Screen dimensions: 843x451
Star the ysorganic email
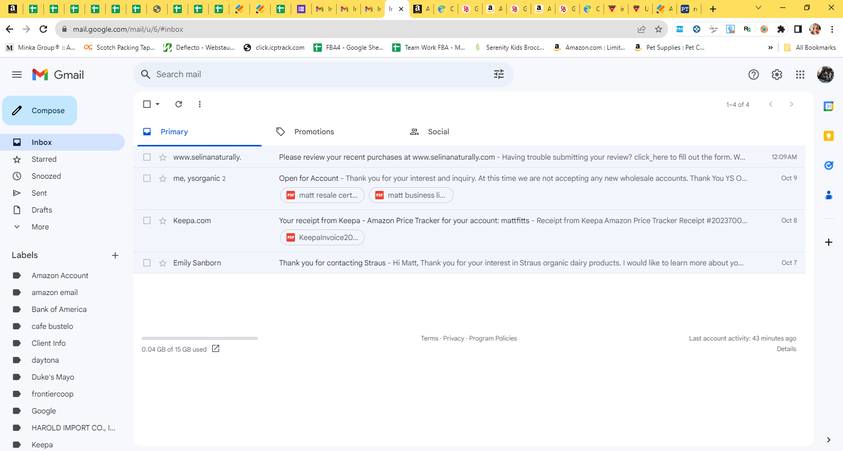(x=163, y=178)
